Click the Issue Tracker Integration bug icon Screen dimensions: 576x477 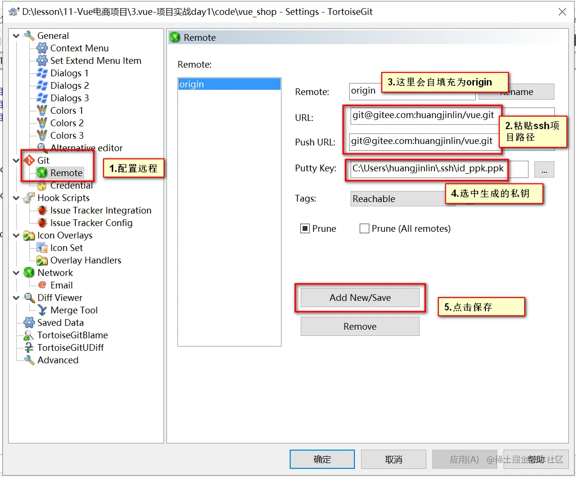click(42, 210)
